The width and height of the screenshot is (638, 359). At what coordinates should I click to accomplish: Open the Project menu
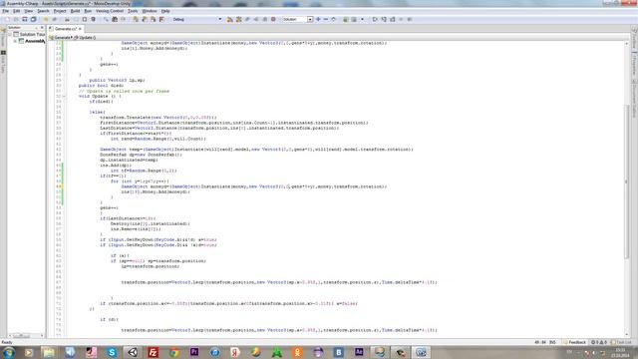(60, 11)
